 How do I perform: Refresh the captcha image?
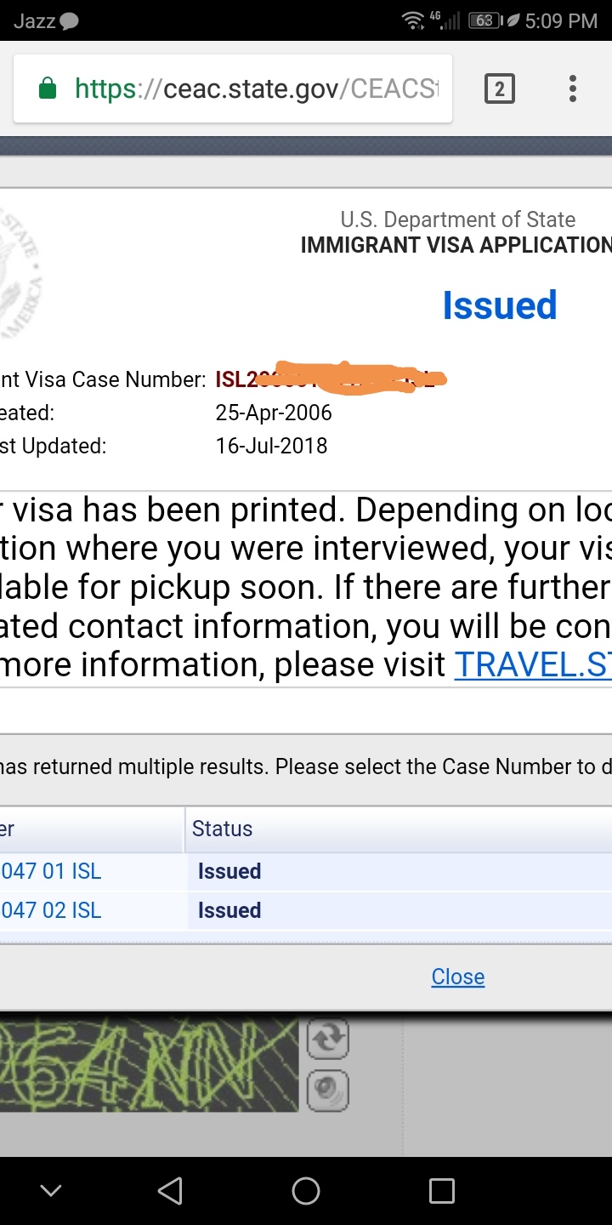[x=328, y=1036]
